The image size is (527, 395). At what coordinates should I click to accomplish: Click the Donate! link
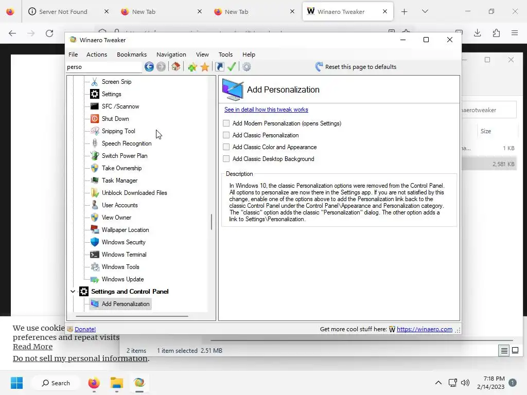coord(85,329)
